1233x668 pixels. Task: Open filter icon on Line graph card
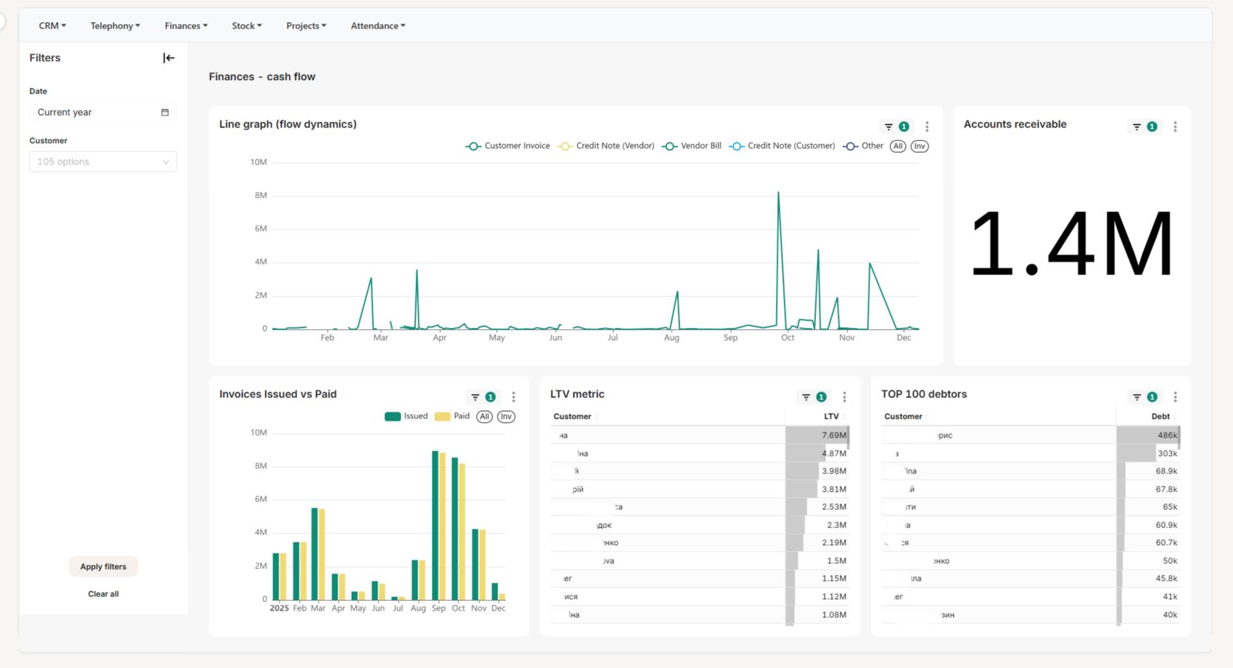click(x=888, y=127)
